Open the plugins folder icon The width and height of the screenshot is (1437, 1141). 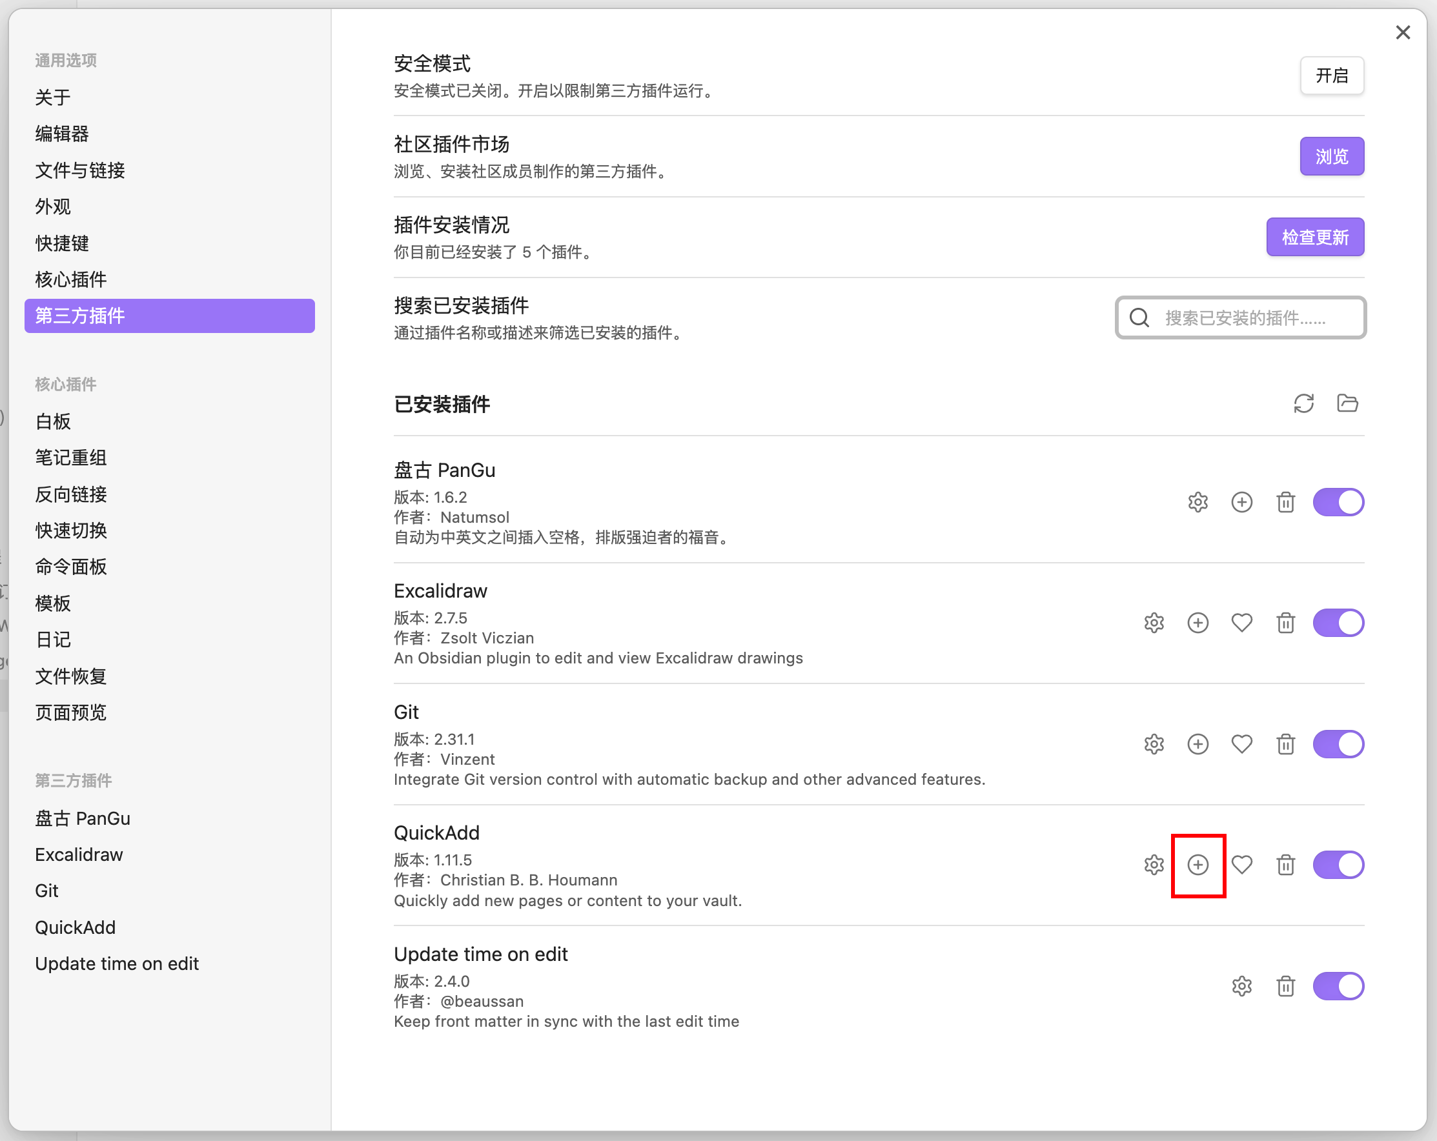(1347, 403)
